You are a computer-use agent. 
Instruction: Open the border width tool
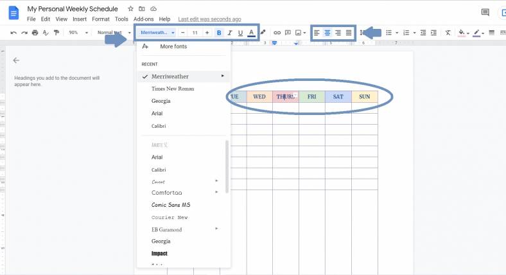(491, 33)
